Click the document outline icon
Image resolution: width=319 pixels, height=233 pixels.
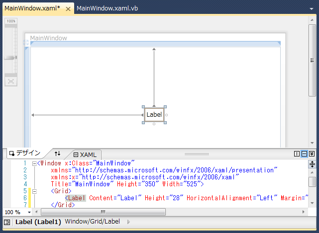[x=7, y=222]
